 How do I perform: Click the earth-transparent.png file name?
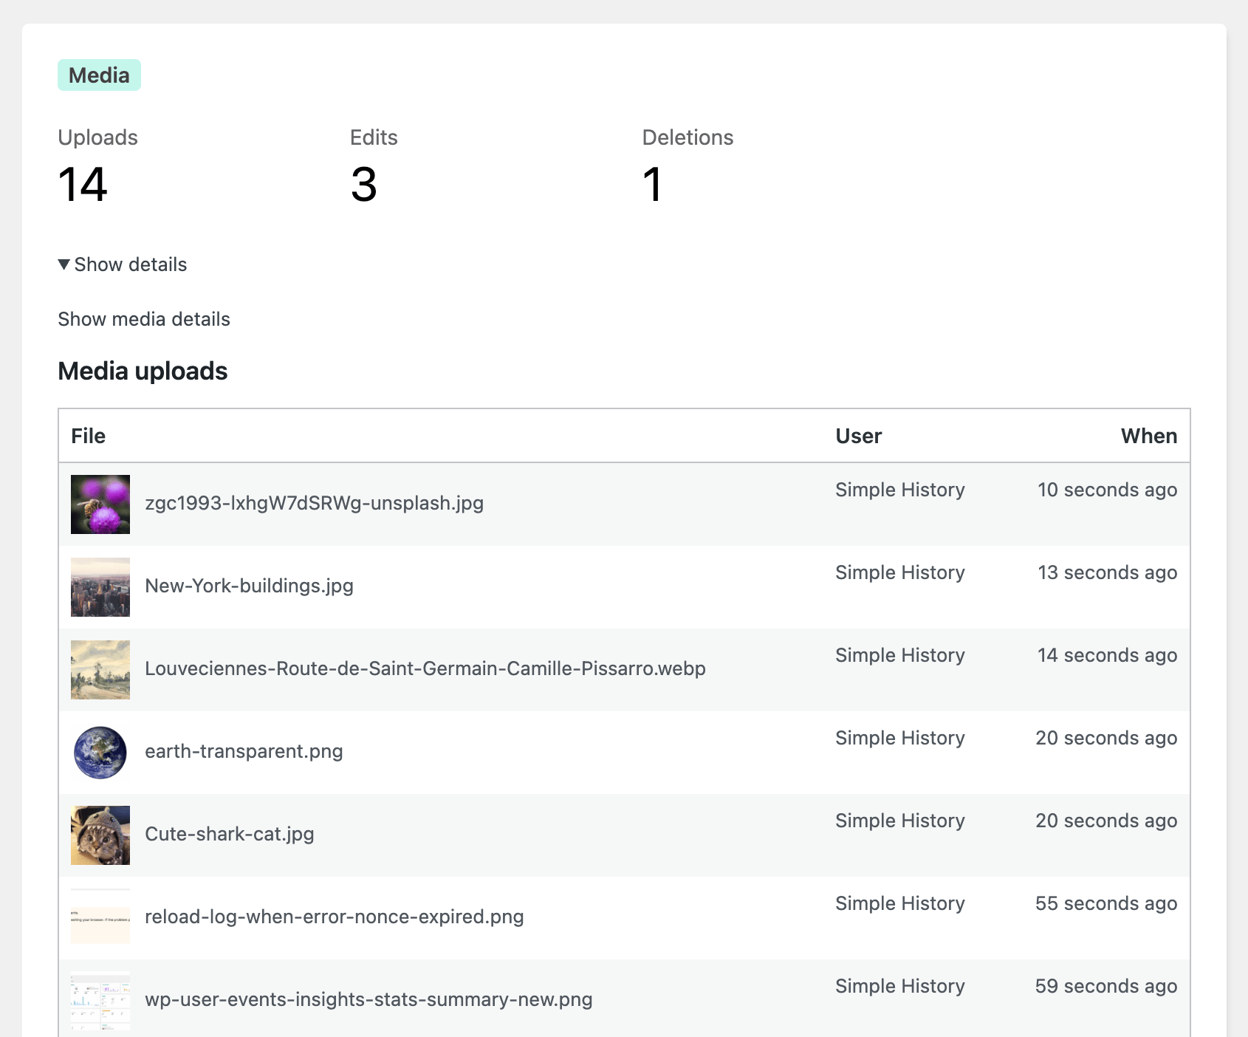[x=244, y=751]
